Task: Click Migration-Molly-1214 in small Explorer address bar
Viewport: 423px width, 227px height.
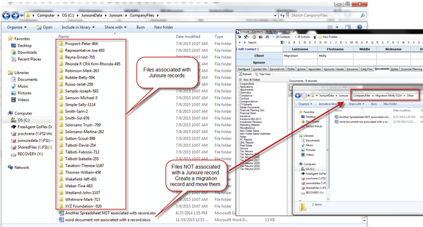Action: pyautogui.click(x=388, y=96)
